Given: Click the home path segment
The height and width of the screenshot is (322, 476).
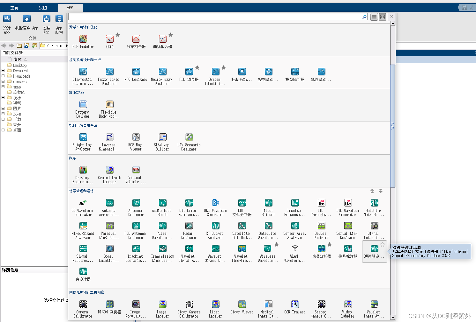Looking at the screenshot, I should [59, 46].
